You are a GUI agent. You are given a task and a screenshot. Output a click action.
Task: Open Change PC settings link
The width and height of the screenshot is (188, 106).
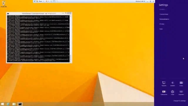[x=179, y=101]
